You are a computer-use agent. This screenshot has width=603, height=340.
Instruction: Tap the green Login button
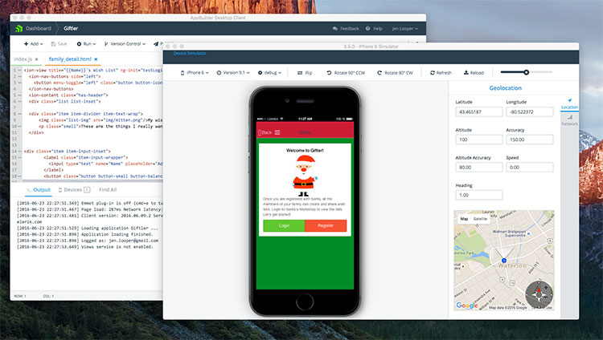click(284, 225)
